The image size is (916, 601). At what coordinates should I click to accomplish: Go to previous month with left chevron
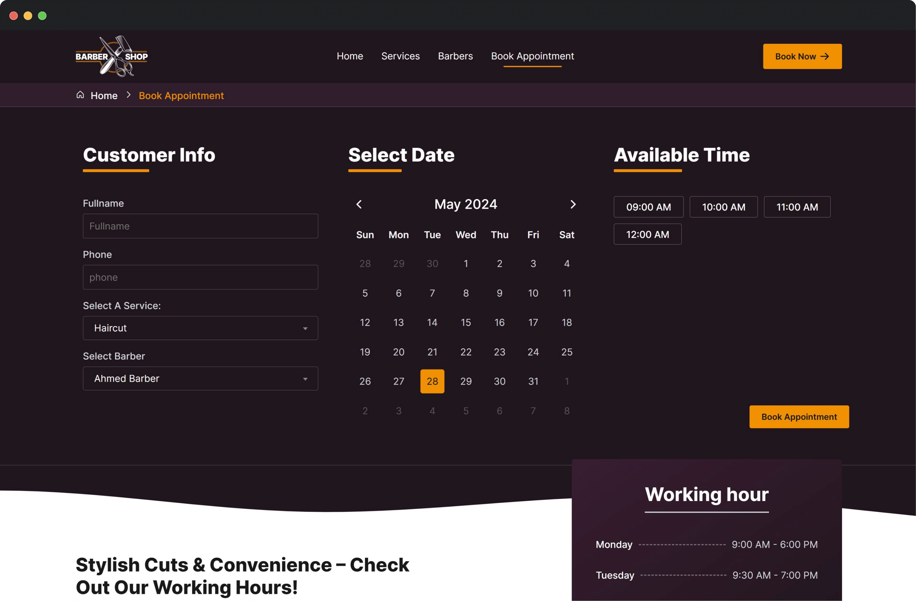point(359,204)
